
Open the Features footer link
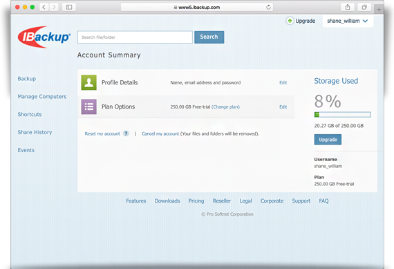pyautogui.click(x=136, y=201)
